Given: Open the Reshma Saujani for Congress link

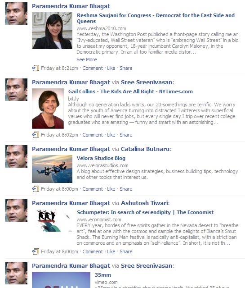Looking at the screenshot, I should (x=156, y=18).
